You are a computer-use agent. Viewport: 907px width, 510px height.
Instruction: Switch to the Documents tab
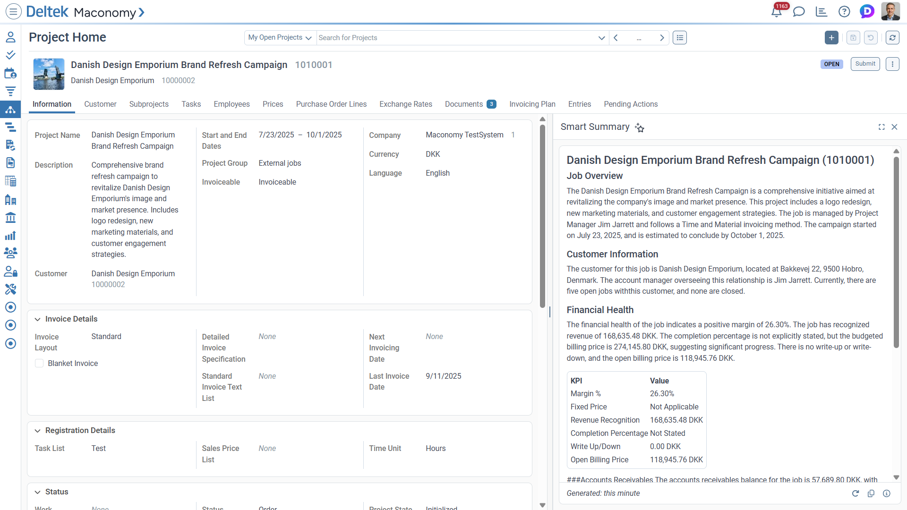471,104
